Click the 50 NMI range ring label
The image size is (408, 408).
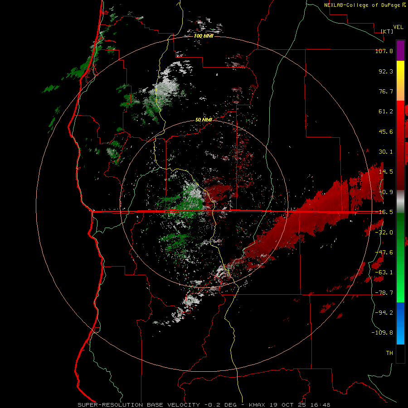point(204,120)
